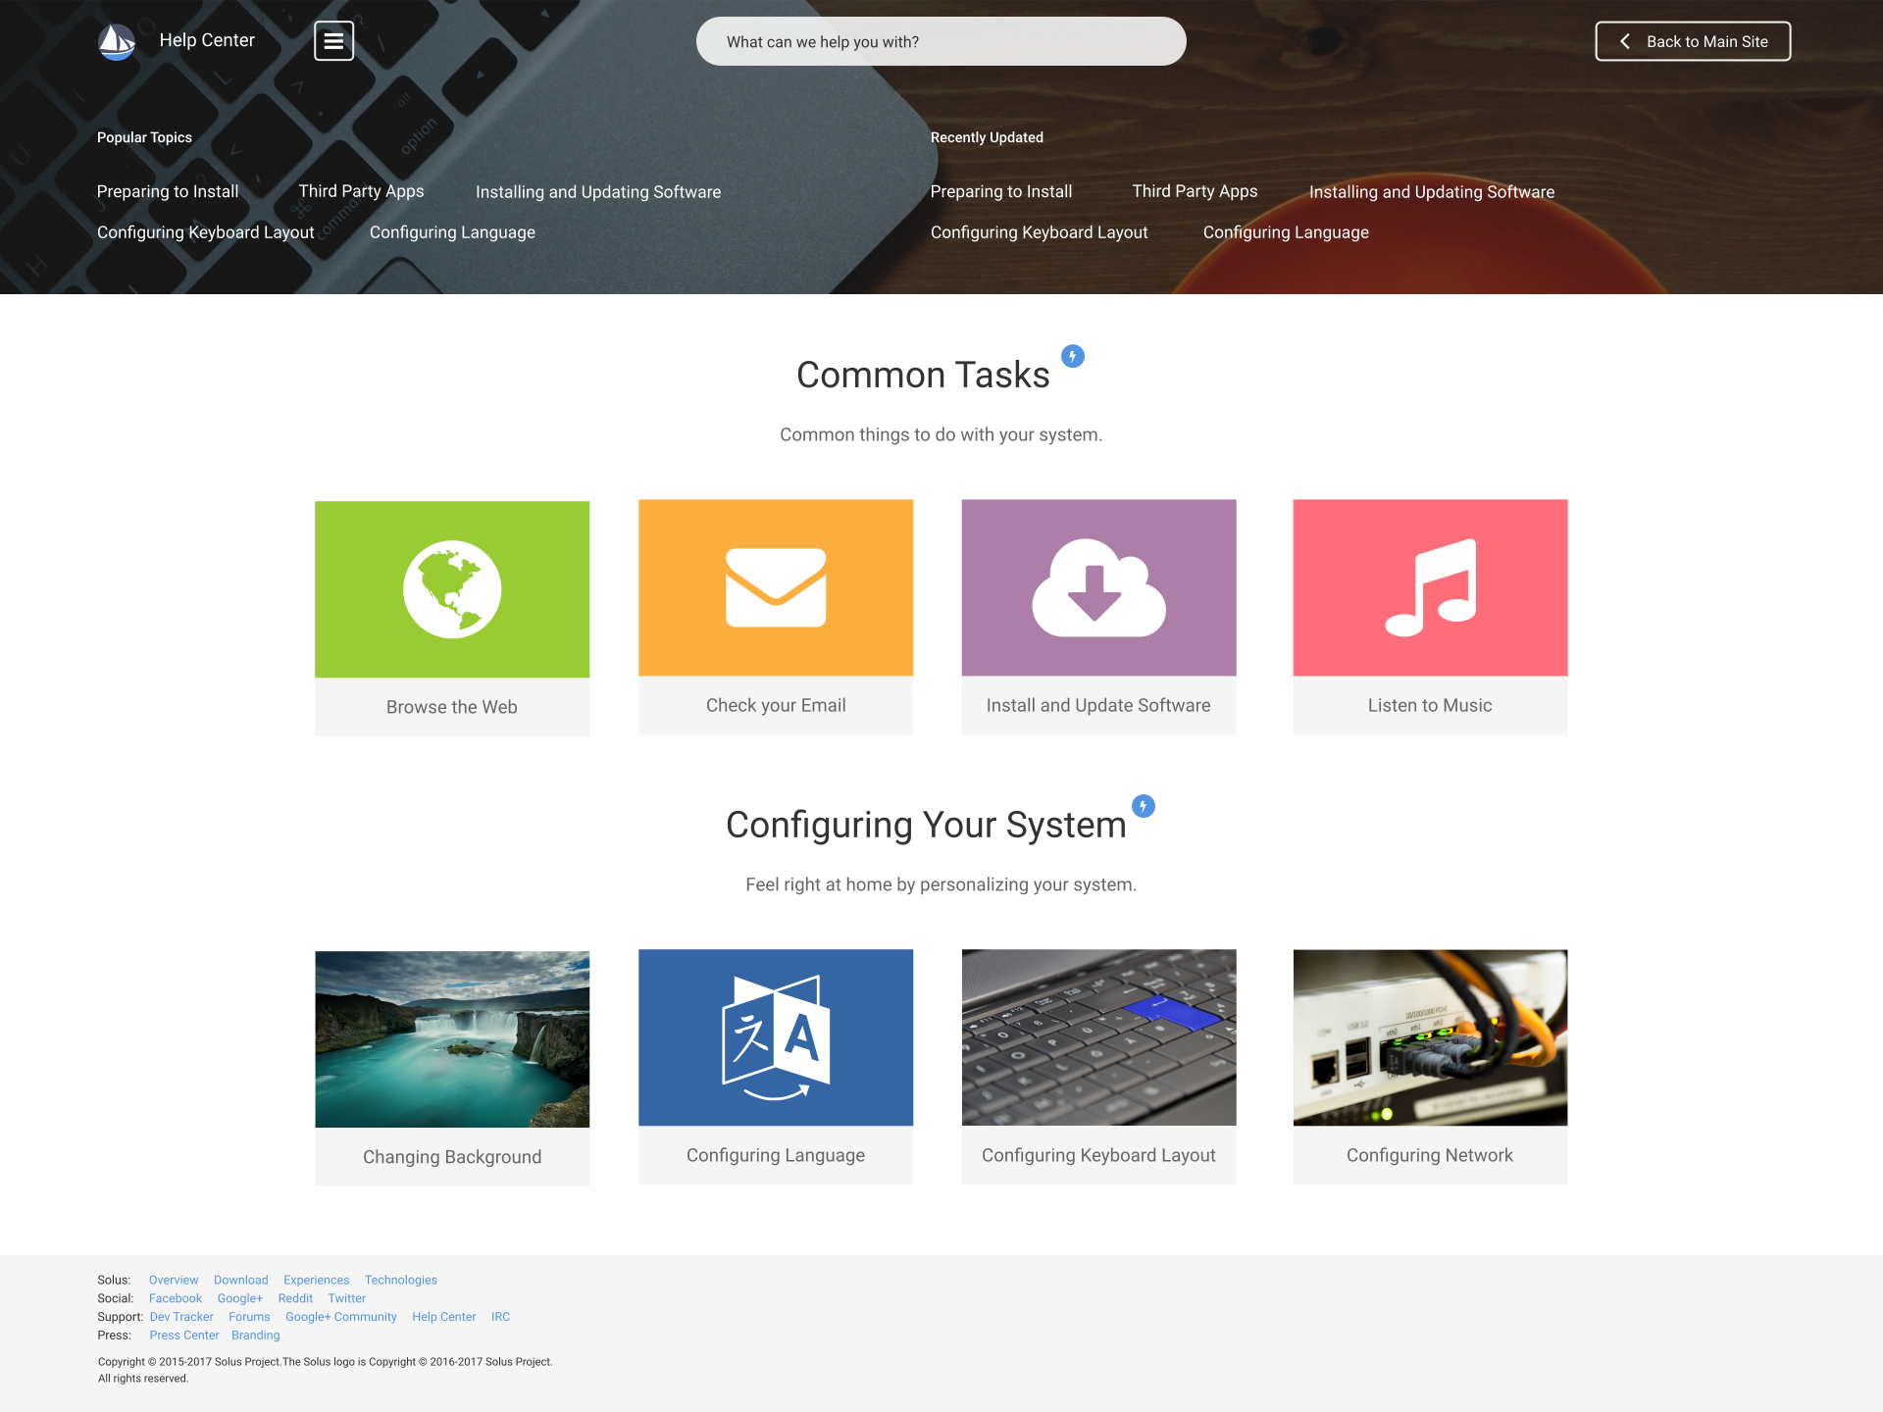The width and height of the screenshot is (1883, 1412).
Task: Click the Configuring Your System heading
Action: (x=926, y=826)
